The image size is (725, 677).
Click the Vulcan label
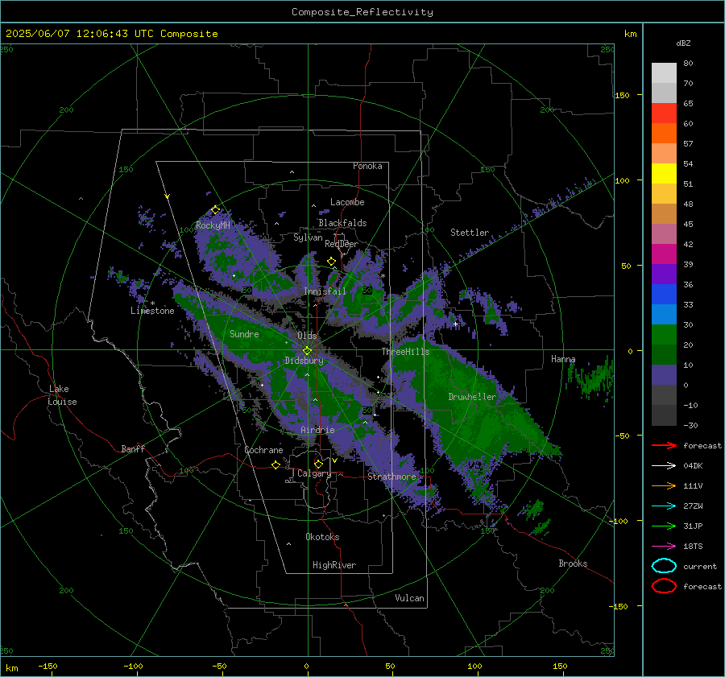(x=409, y=598)
